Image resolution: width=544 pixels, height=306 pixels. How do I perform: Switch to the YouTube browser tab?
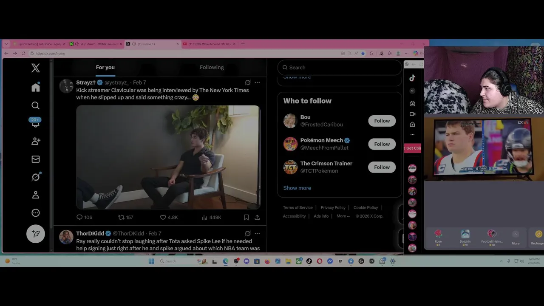(x=210, y=44)
